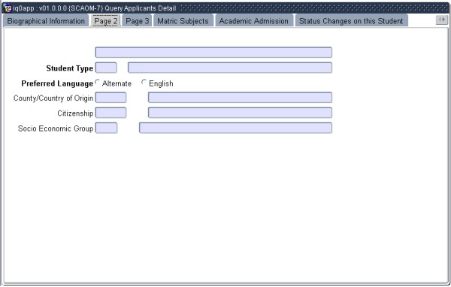This screenshot has height=287, width=451.
Task: Click the Citizenship label
Action: 75,113
